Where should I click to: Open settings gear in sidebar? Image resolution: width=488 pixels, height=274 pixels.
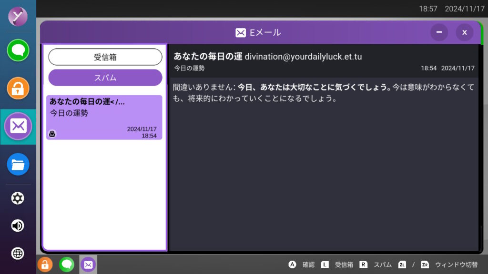point(18,198)
